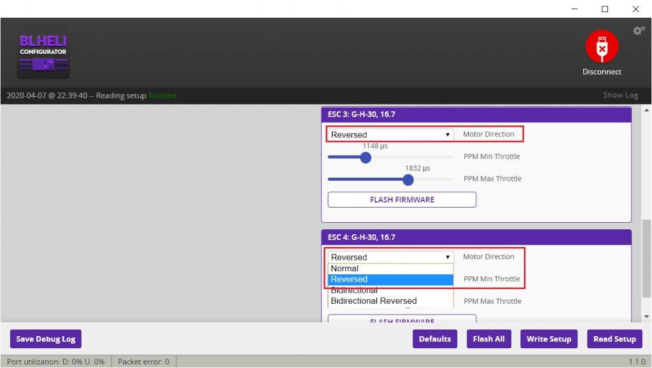Click the scrollbar down arrow

tap(646, 316)
